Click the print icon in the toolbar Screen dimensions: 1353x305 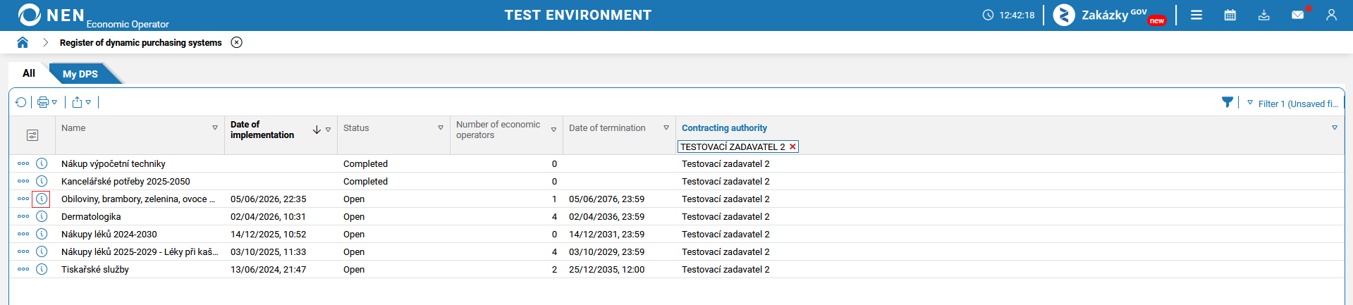[x=43, y=102]
